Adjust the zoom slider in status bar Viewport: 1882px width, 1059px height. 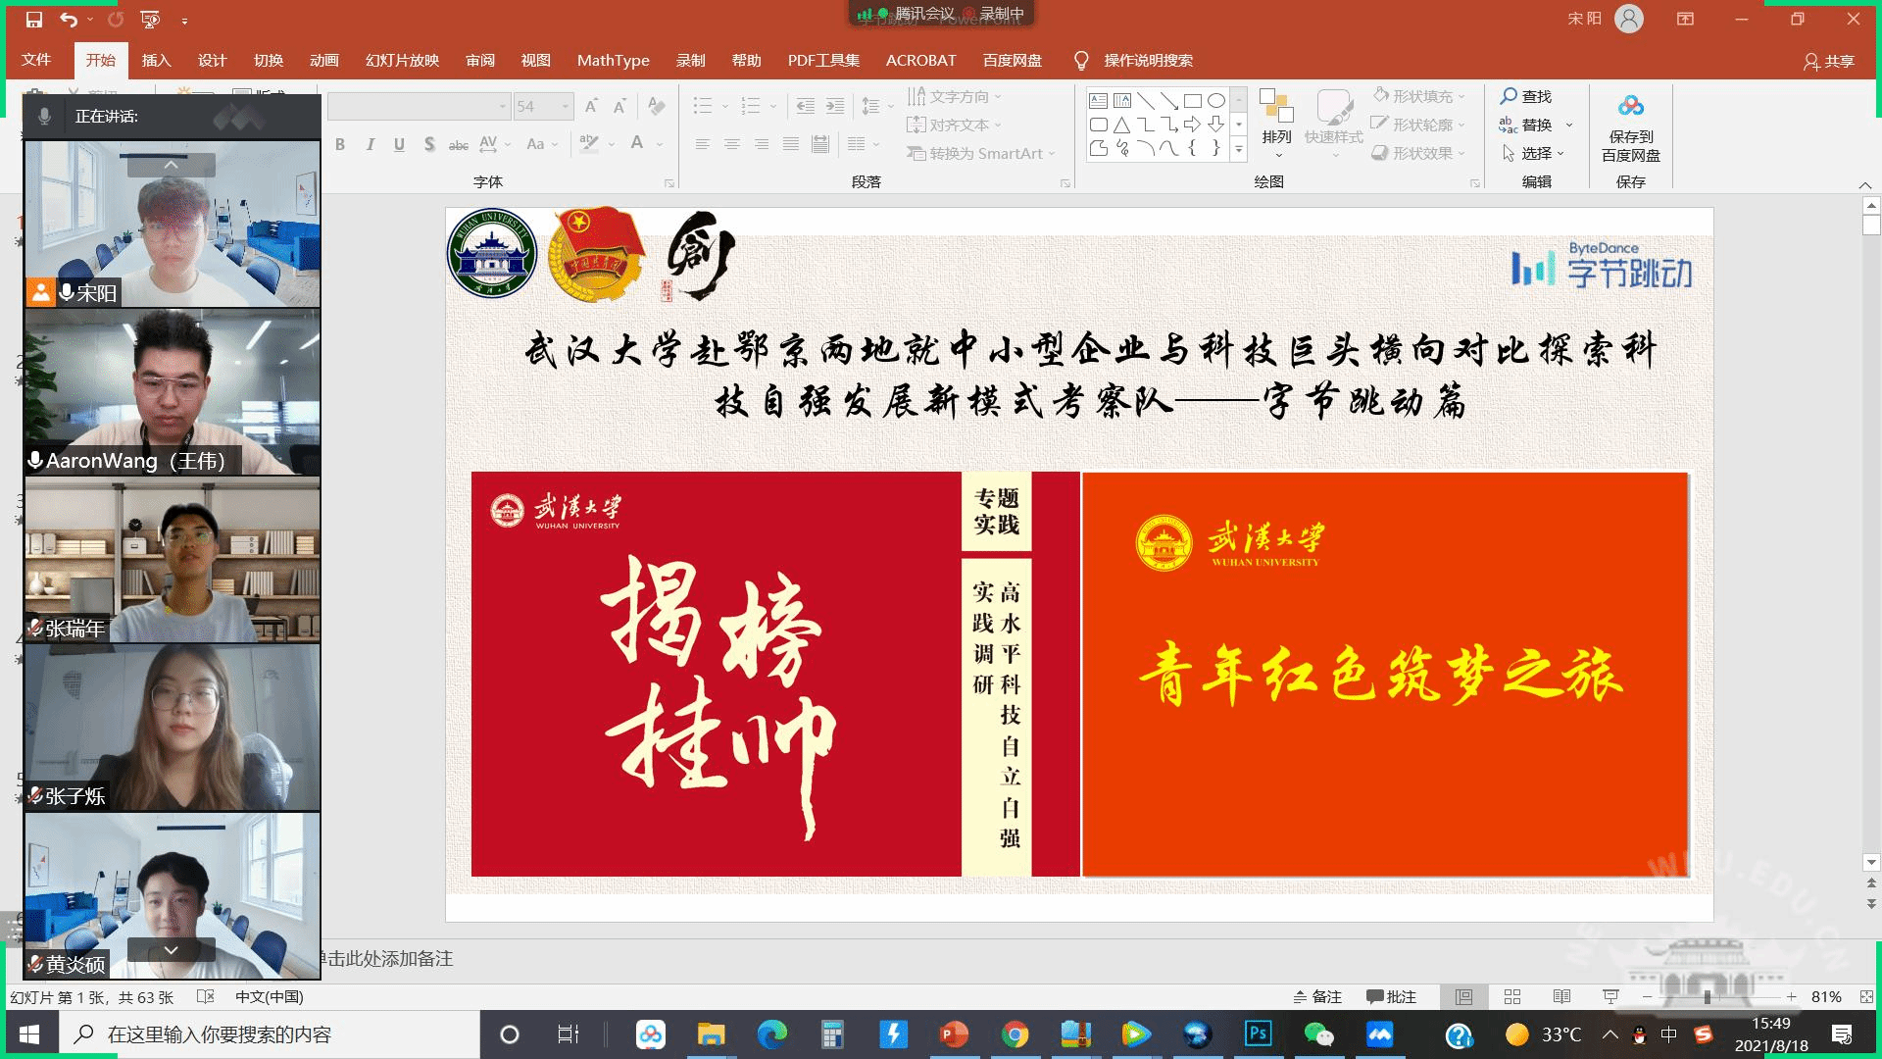click(1708, 996)
